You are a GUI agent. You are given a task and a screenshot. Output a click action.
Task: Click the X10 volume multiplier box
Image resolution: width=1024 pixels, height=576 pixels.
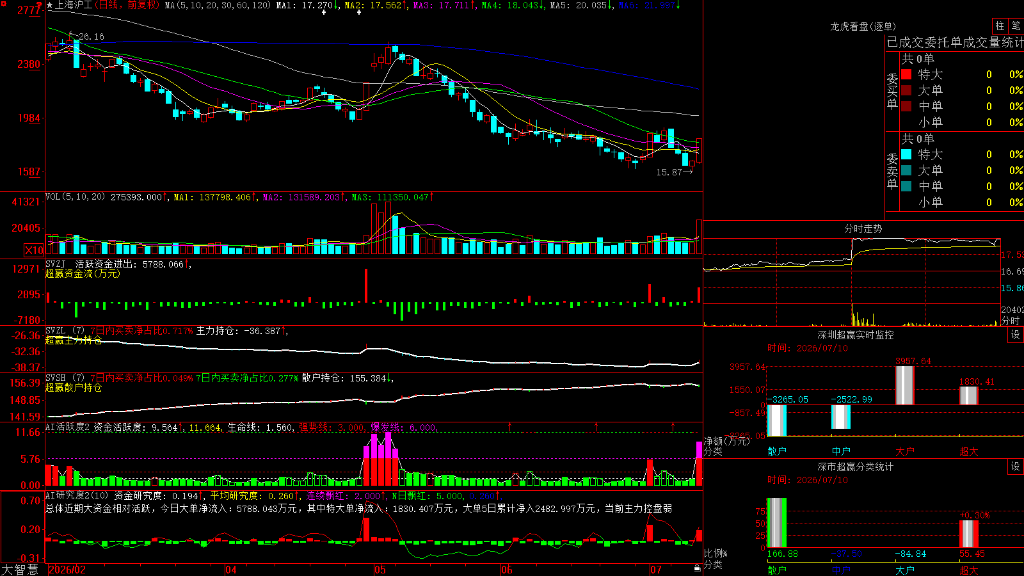coord(34,250)
